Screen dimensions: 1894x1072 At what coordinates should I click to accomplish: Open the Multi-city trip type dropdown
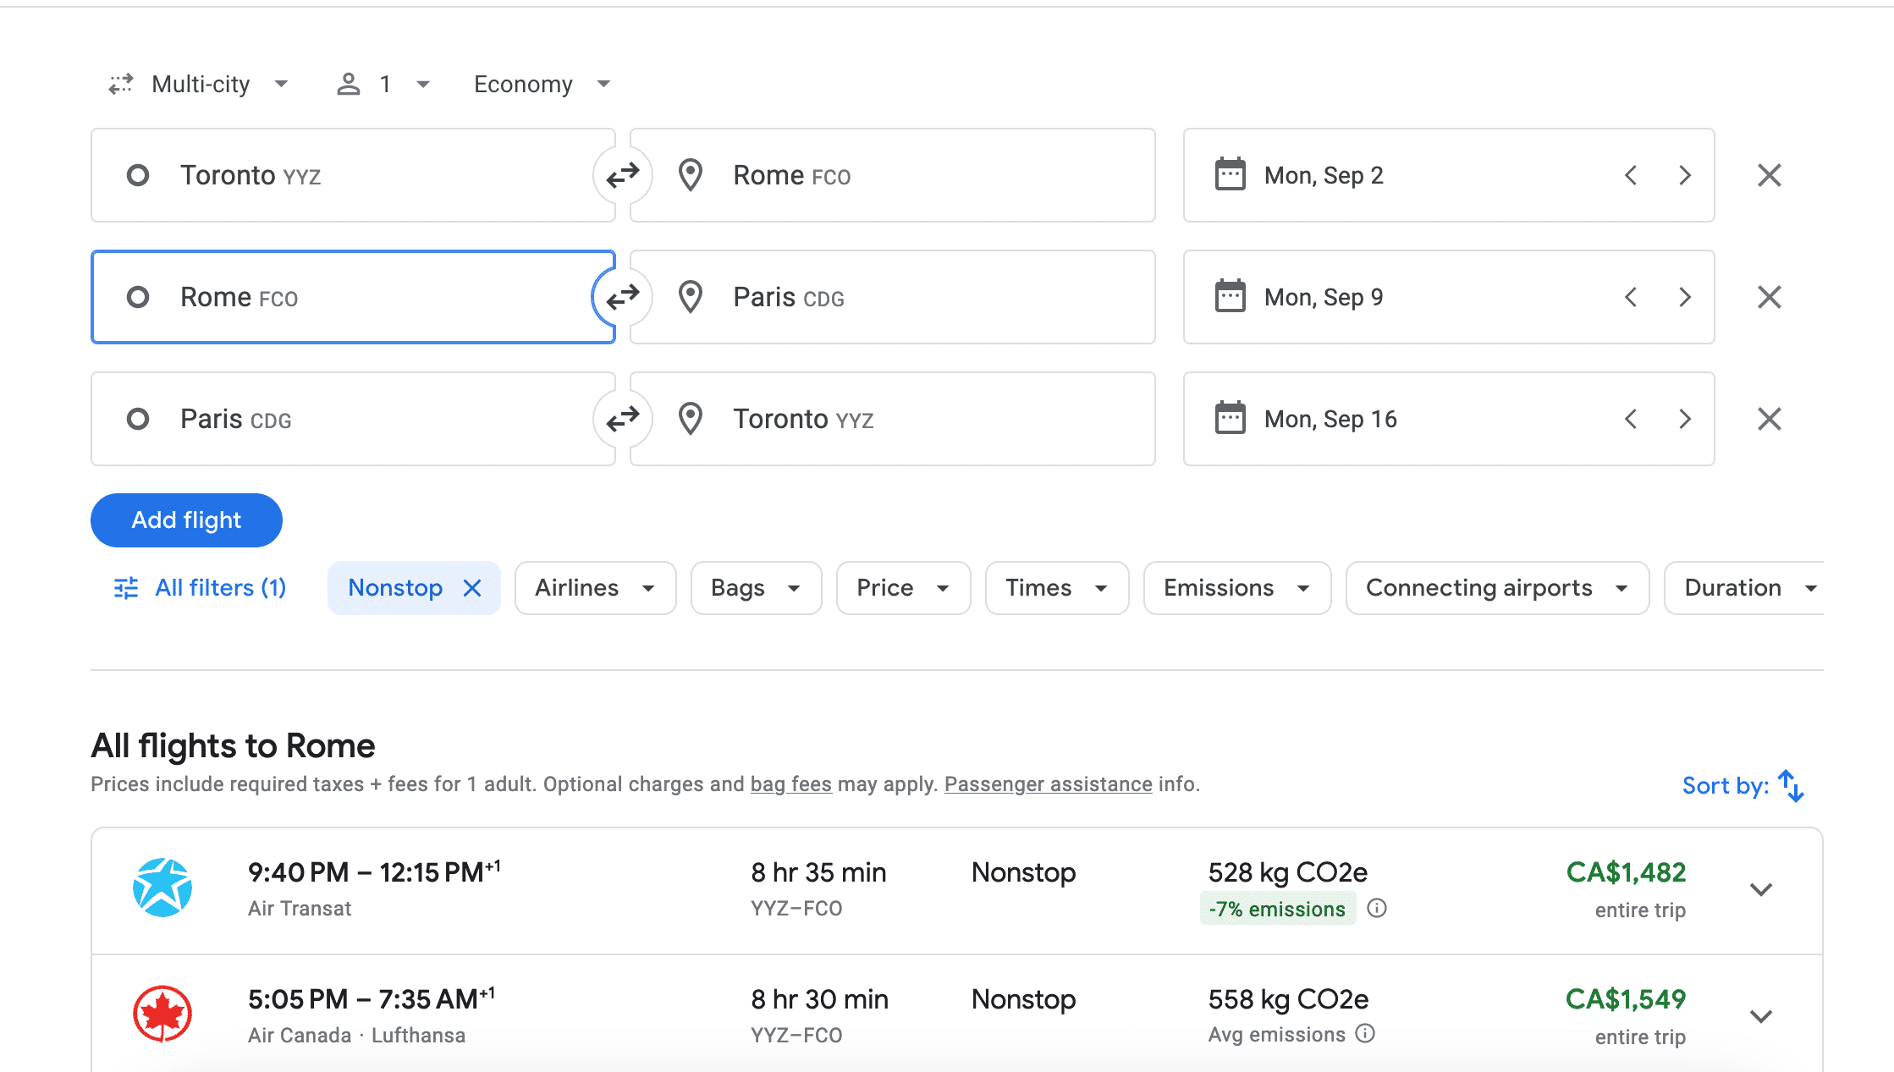tap(200, 84)
